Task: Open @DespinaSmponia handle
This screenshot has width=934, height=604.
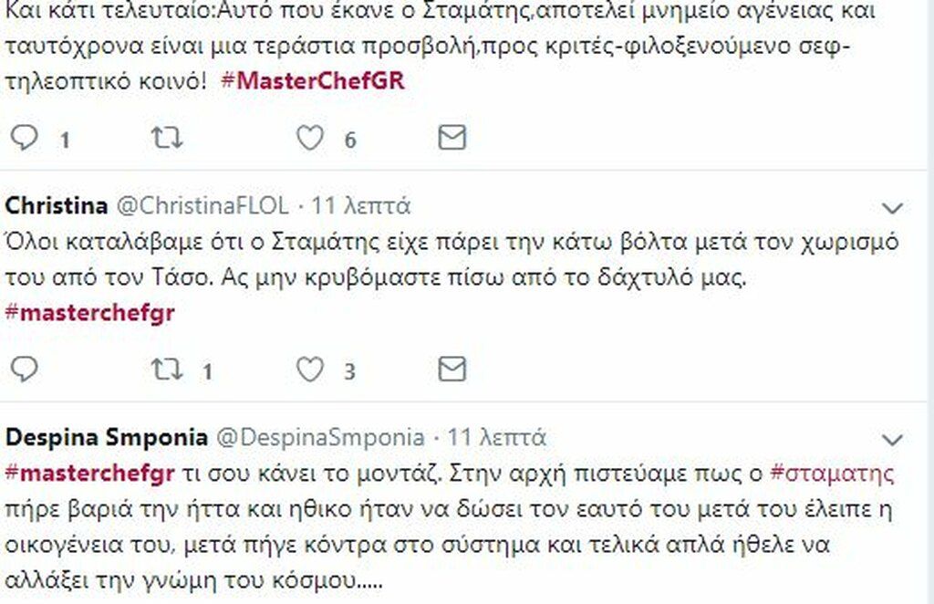Action: pyautogui.click(x=320, y=438)
